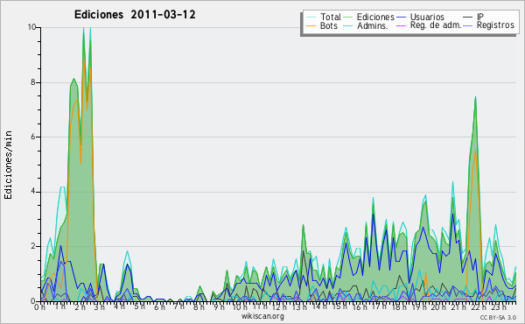Click the 'Usuarios' legend label
The width and height of the screenshot is (525, 324).
427,17
